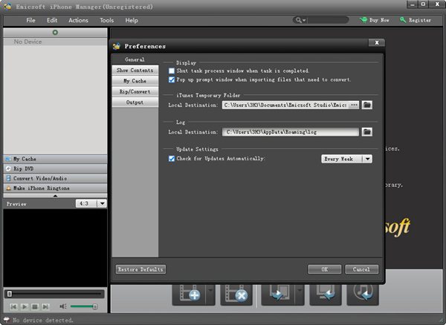Click the Restore Defaults button
The image size is (446, 325).
tap(140, 269)
